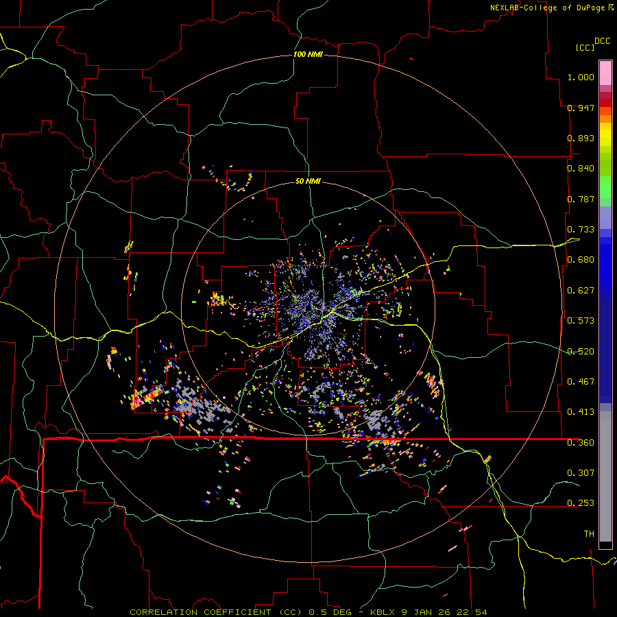
Task: Click the KBLX radar station identifier
Action: 384,612
